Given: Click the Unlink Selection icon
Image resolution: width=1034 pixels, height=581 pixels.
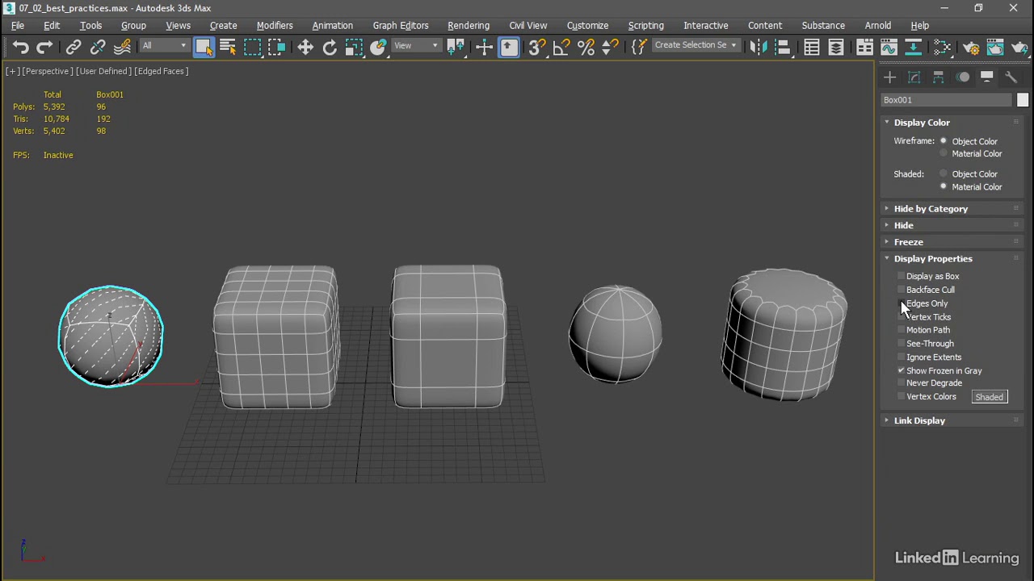Looking at the screenshot, I should click(x=98, y=48).
